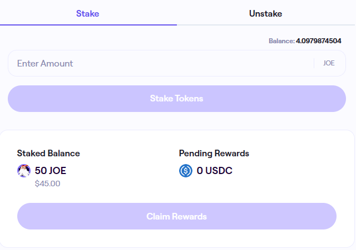Click the Pending Rewards heading
Viewport: 356px width, 250px height.
click(x=214, y=154)
